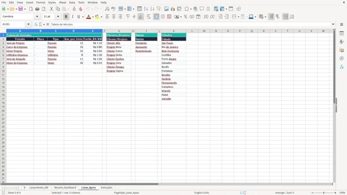Format cells as date
Screen dimensions: 347x195
pos(198,17)
